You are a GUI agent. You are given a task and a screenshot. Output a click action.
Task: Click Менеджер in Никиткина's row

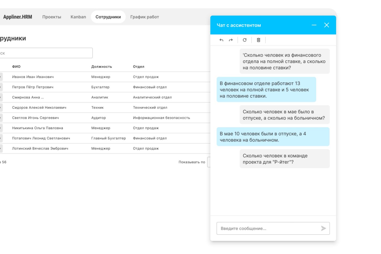101,128
